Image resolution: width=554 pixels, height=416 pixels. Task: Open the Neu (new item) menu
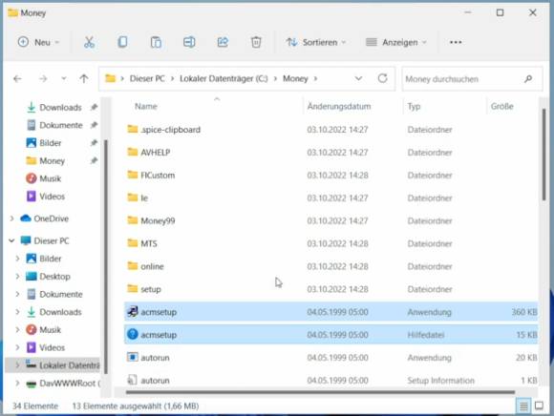[x=38, y=42]
